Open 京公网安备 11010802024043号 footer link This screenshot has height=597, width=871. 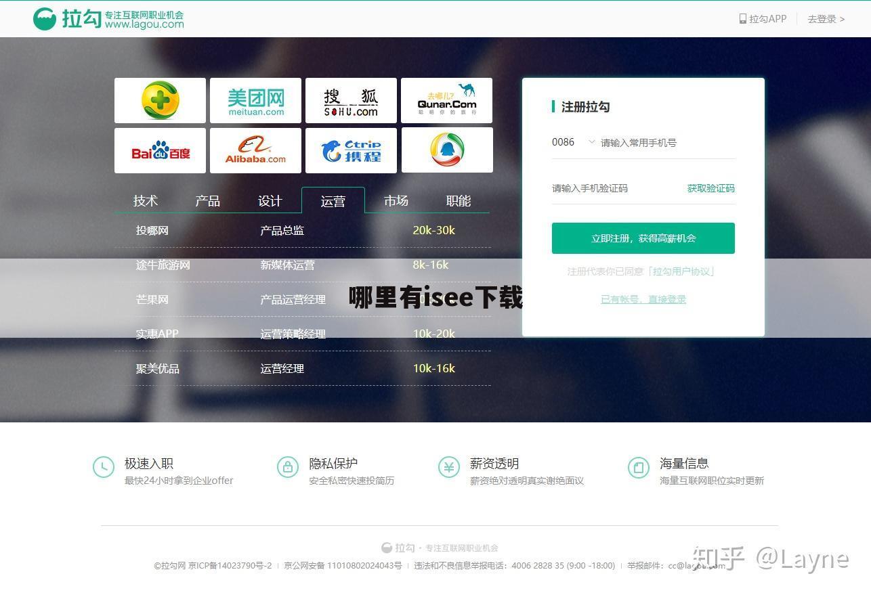(343, 565)
